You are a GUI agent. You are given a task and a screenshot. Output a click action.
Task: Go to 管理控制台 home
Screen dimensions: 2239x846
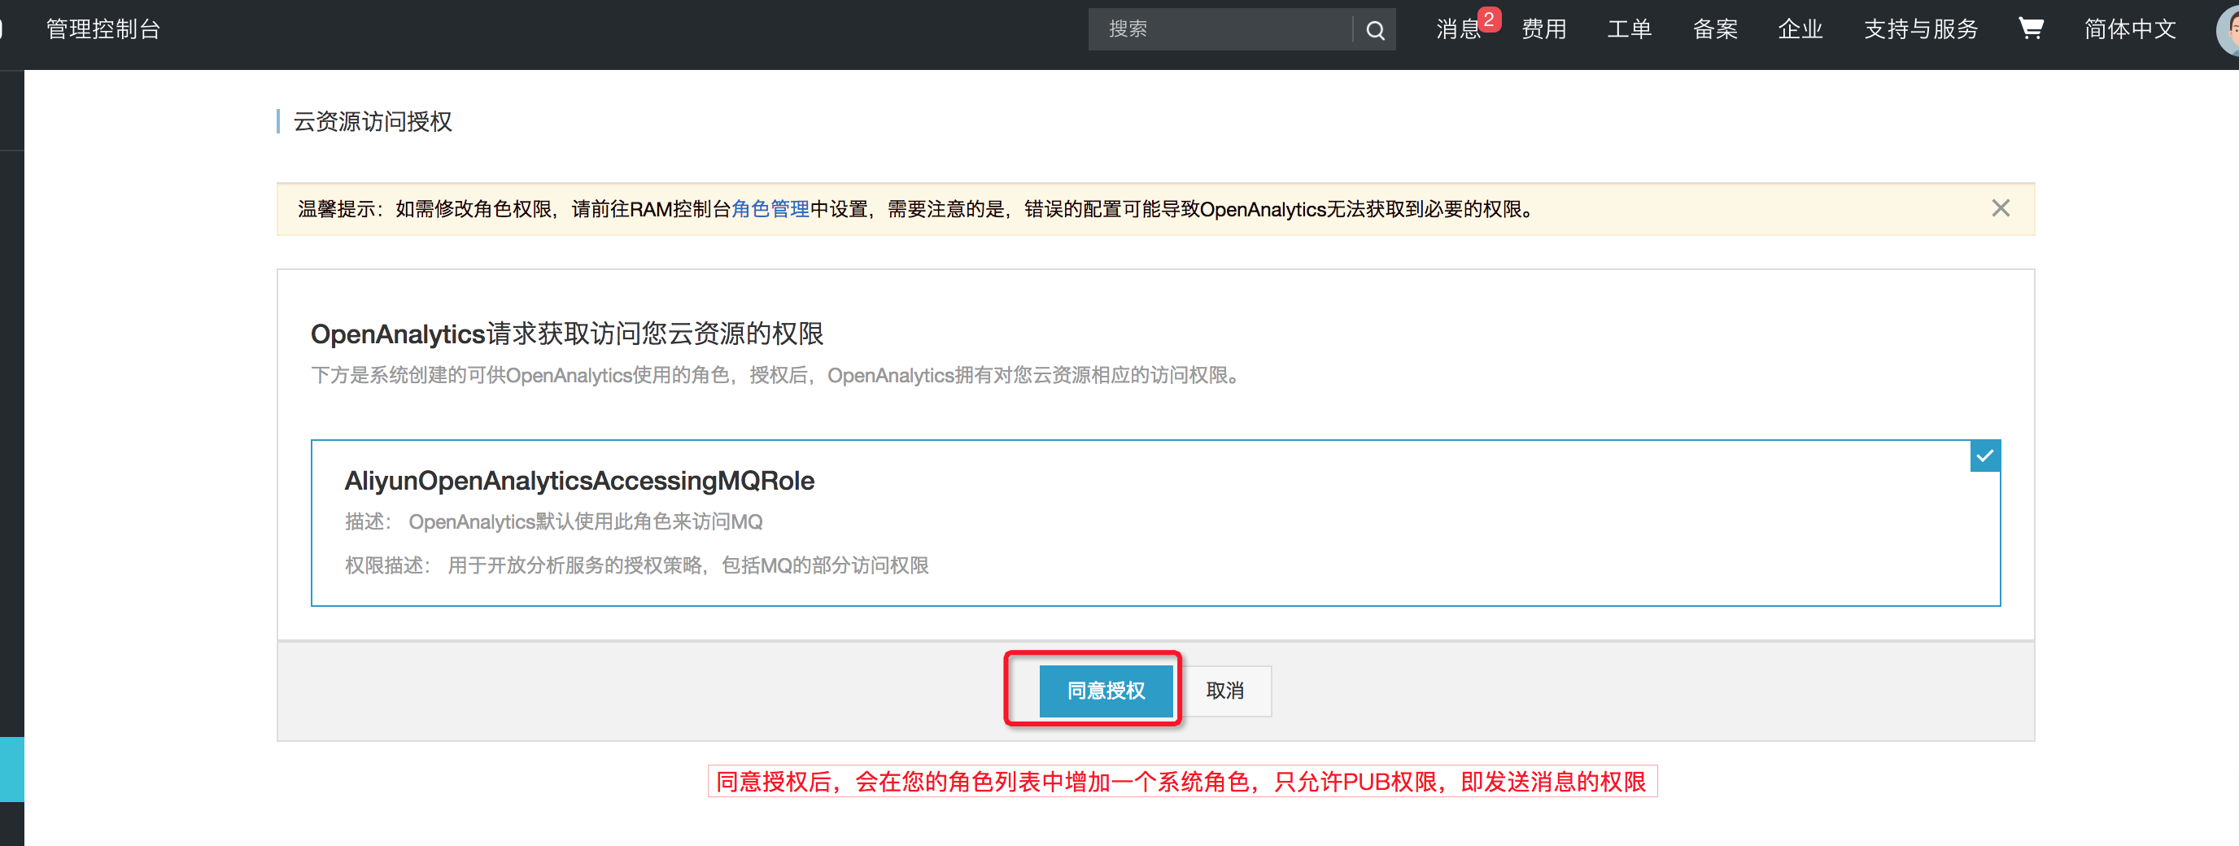click(103, 29)
